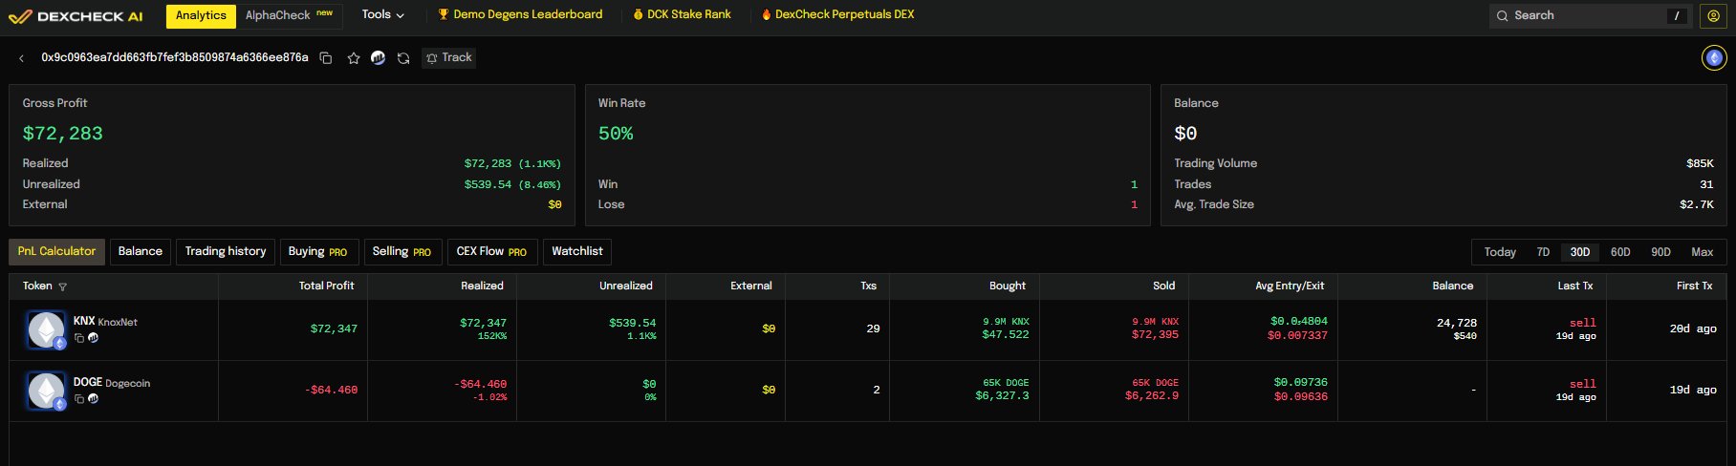Image resolution: width=1736 pixels, height=466 pixels.
Task: Select the Analytics tab
Action: (201, 15)
